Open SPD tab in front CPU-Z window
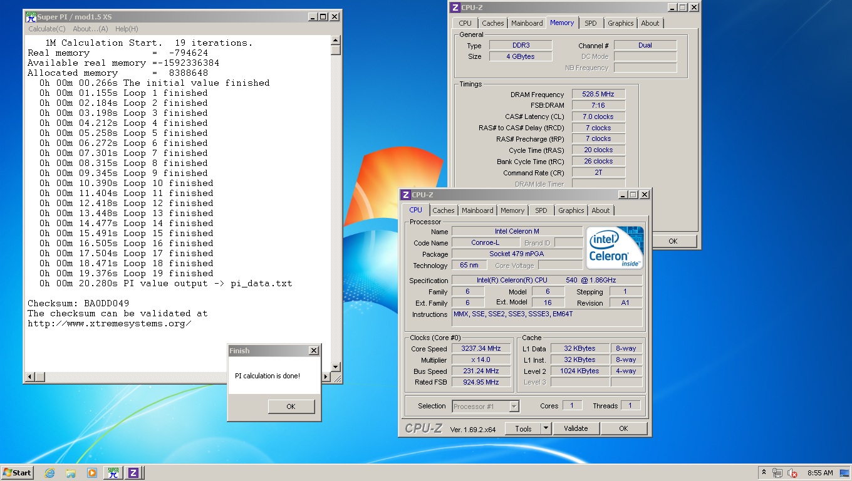Image resolution: width=852 pixels, height=481 pixels. pyautogui.click(x=541, y=210)
